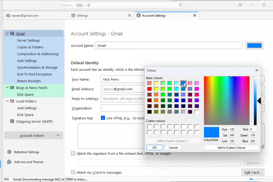Click the Gmail account mail icon in sidebar
This screenshot has height=182, width=273.
[x=12, y=34]
